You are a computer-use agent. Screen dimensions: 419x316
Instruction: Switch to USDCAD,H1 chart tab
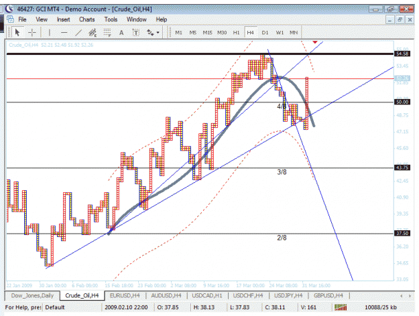point(207,295)
